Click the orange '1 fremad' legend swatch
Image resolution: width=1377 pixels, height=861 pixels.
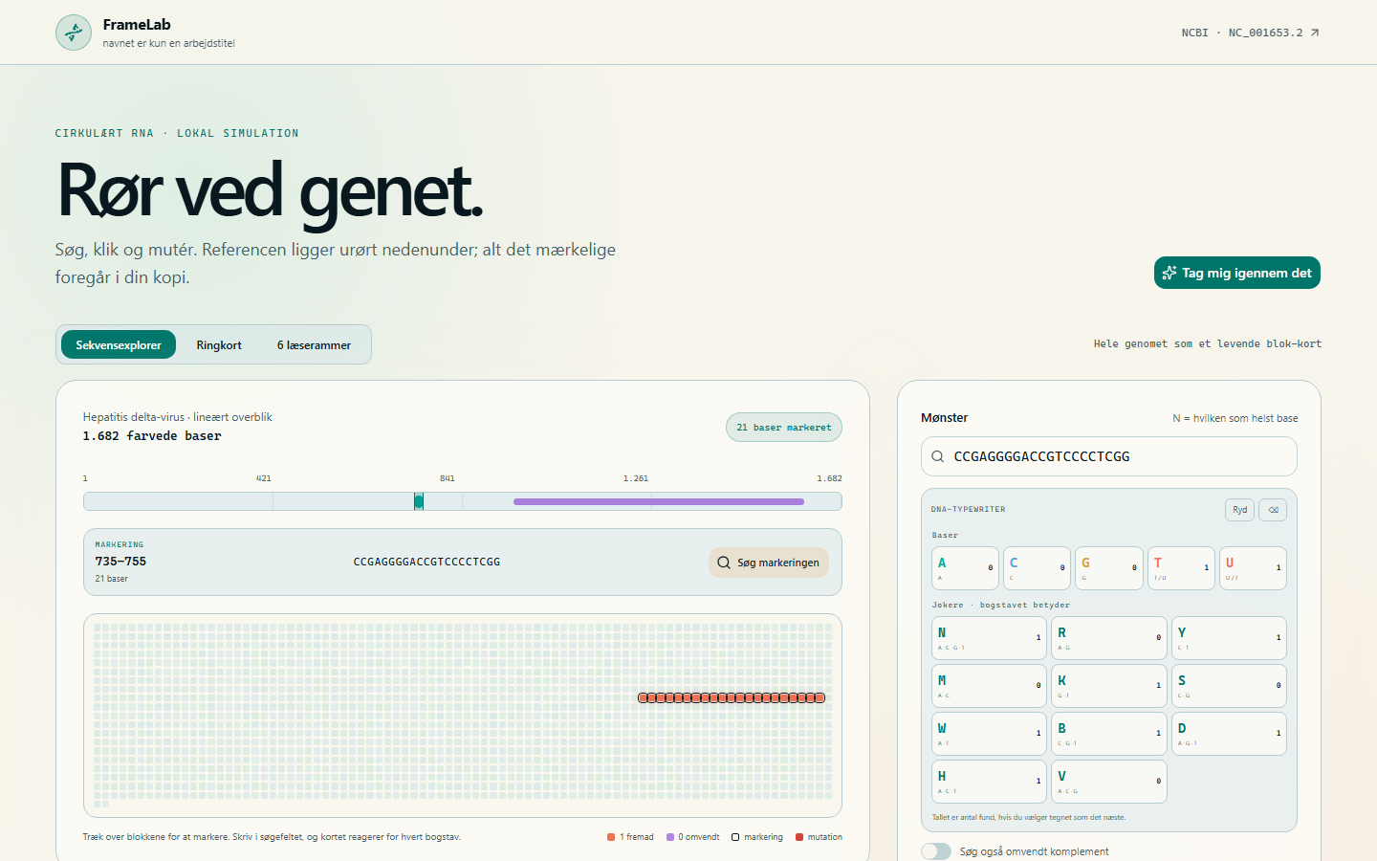[611, 837]
